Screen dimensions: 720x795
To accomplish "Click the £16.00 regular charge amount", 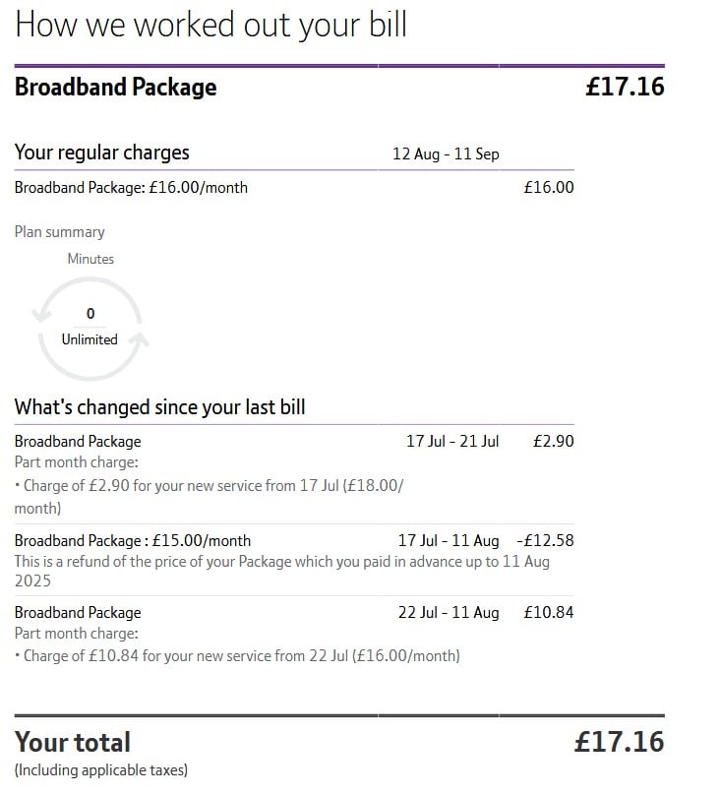I will [x=549, y=188].
